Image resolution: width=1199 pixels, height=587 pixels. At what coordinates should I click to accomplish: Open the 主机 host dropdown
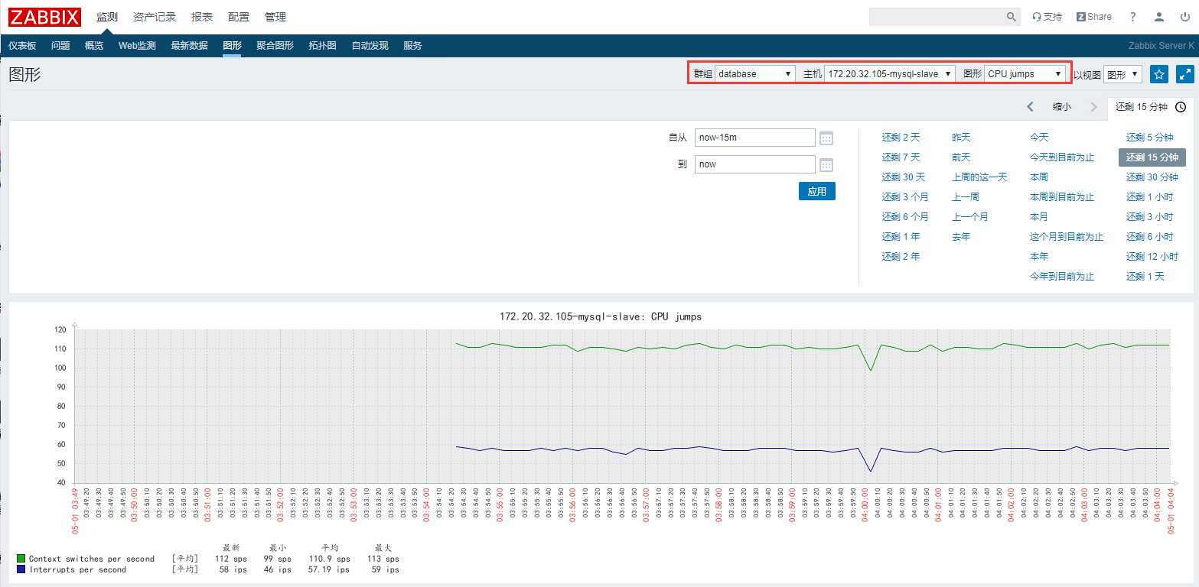pos(890,74)
